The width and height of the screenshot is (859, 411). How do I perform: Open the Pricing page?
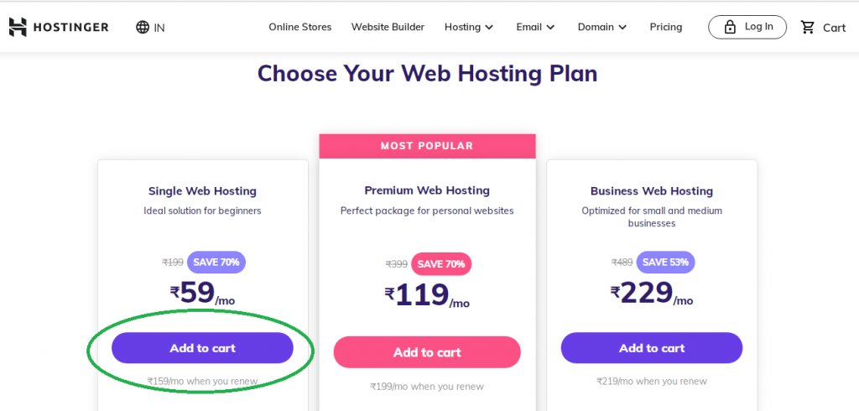tap(665, 27)
